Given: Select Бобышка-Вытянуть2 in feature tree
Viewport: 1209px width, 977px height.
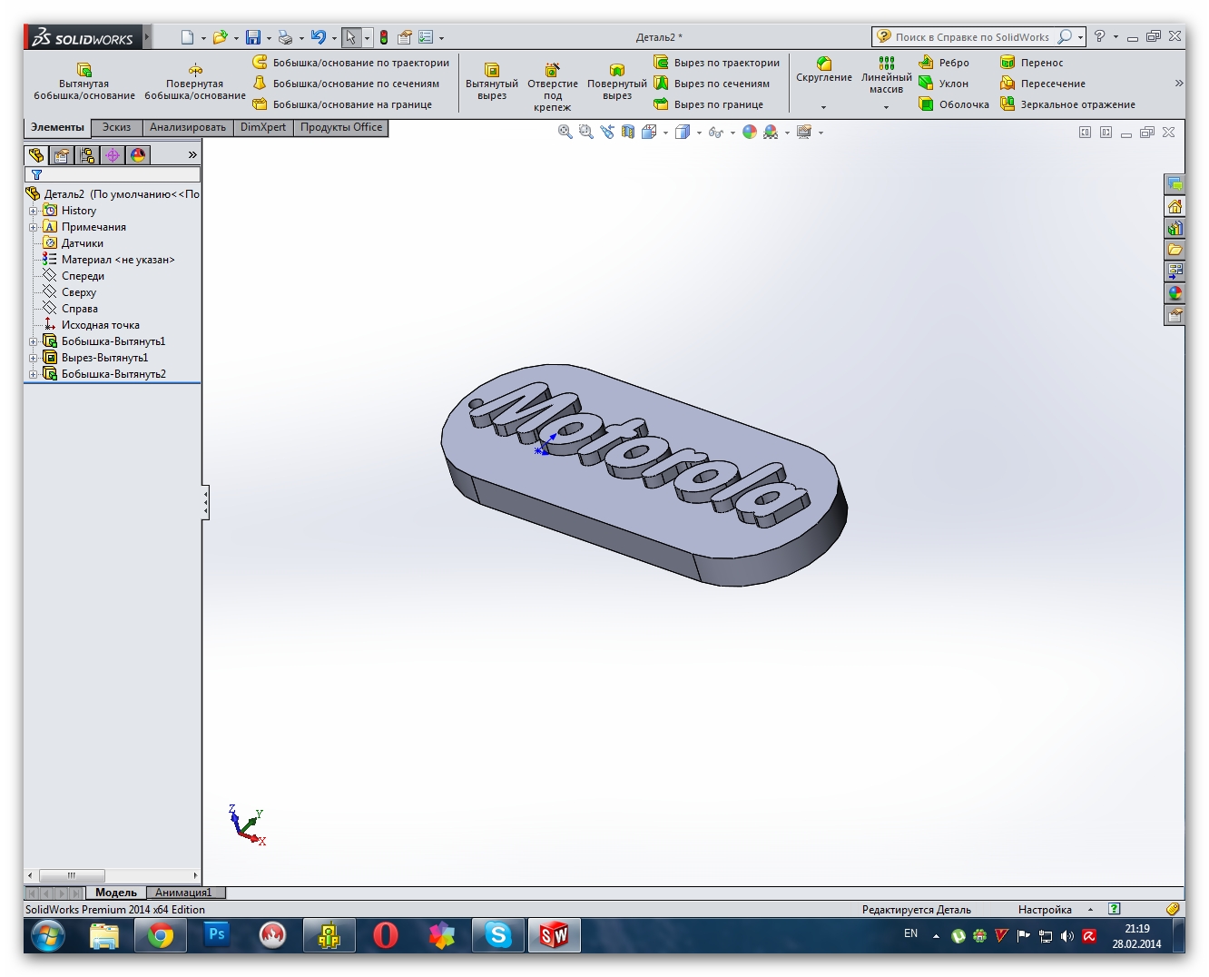Looking at the screenshot, I should pyautogui.click(x=113, y=374).
